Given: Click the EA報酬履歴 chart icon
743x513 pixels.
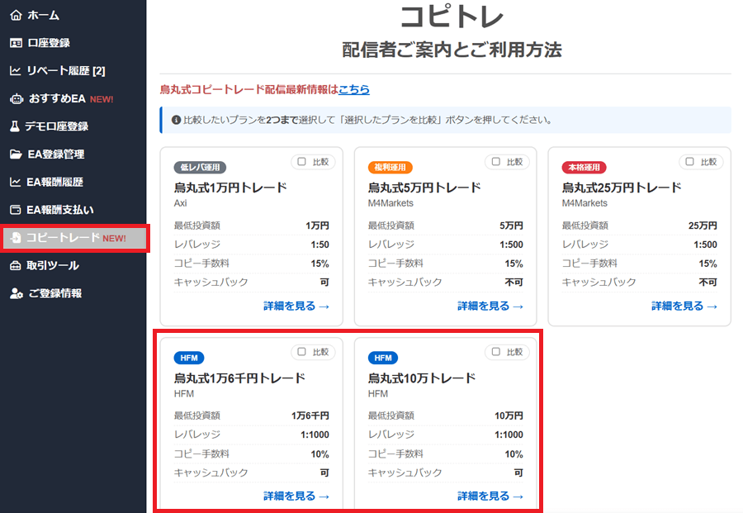Looking at the screenshot, I should [16, 182].
